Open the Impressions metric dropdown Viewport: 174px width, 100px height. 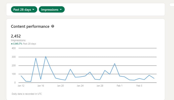point(52,9)
